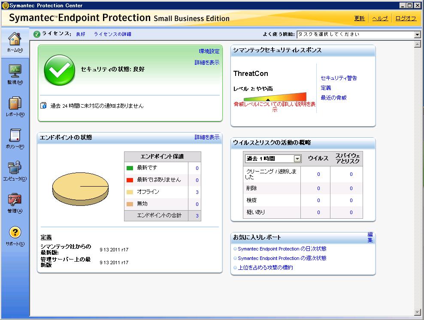
Task: Open 最近の脅威 latest threats link
Action: [x=333, y=97]
